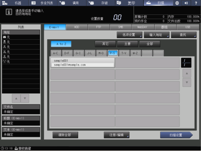Open help with the question mark icon
The height and width of the screenshot is (151, 201).
pyautogui.click(x=196, y=3)
